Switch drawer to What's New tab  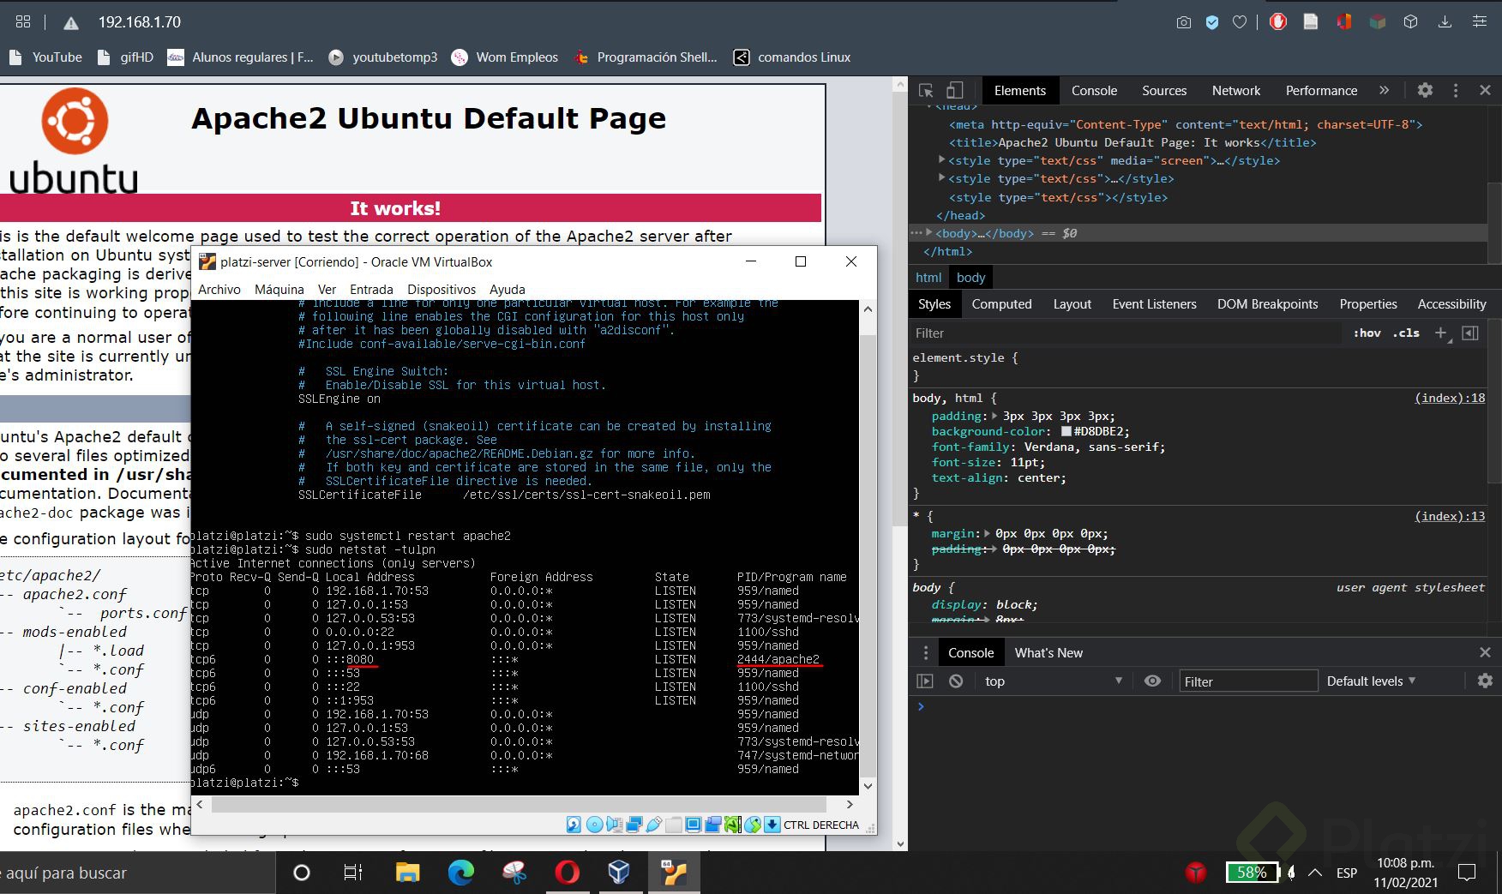pos(1048,652)
